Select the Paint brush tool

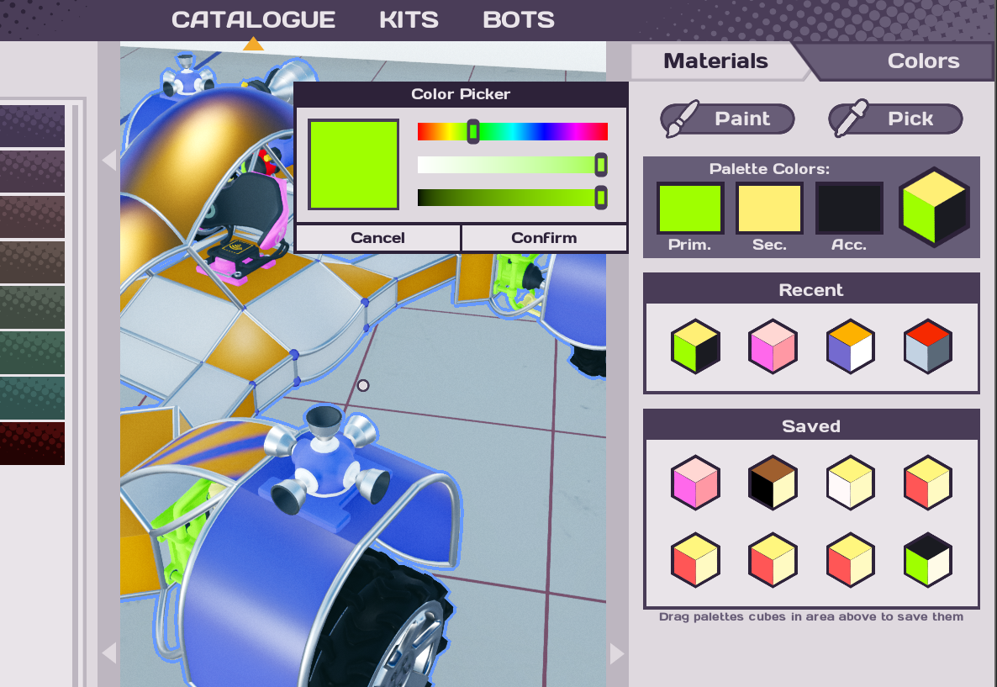(x=727, y=119)
